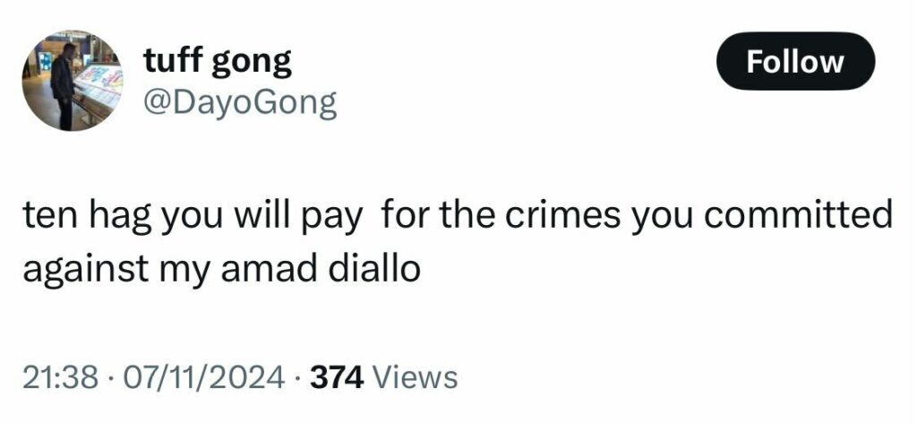Viewport: 917px width, 424px height.
Task: Click the word gong in display name
Action: click(252, 64)
